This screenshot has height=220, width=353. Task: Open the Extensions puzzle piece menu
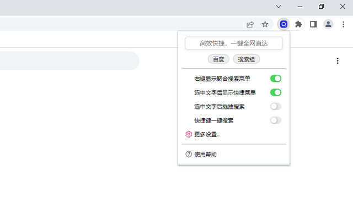(x=299, y=24)
